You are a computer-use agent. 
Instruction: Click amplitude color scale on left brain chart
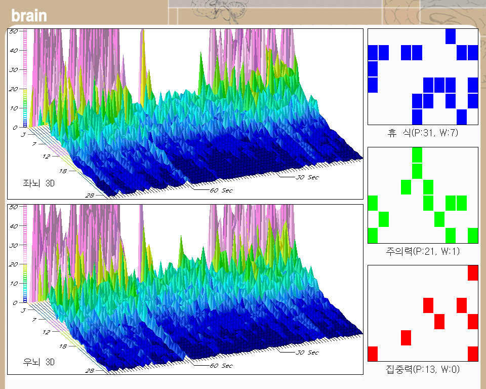pyautogui.click(x=25, y=79)
